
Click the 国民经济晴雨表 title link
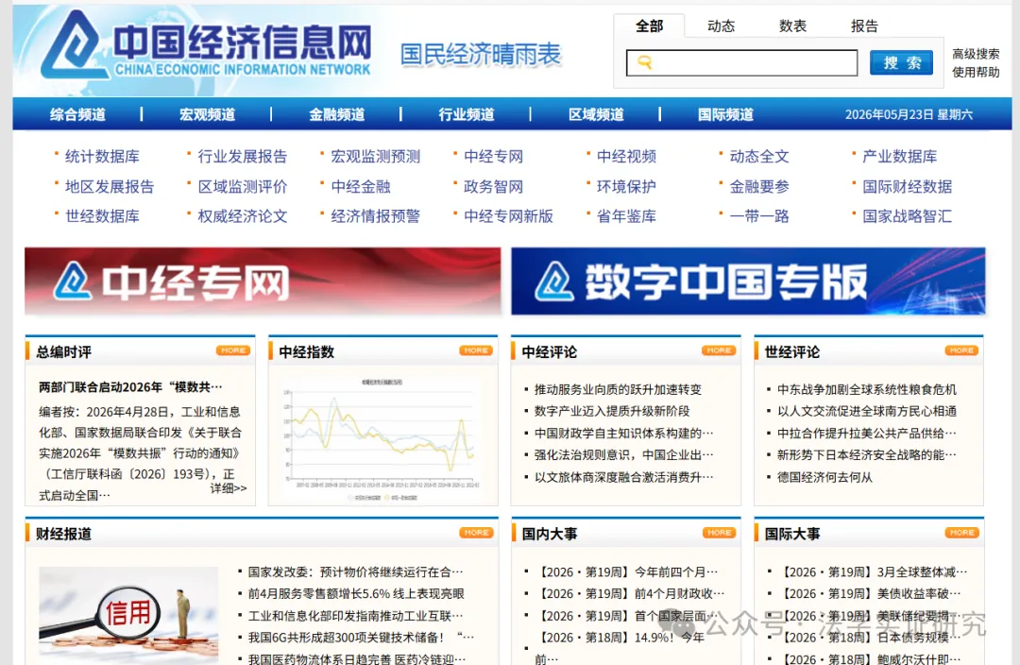[480, 55]
